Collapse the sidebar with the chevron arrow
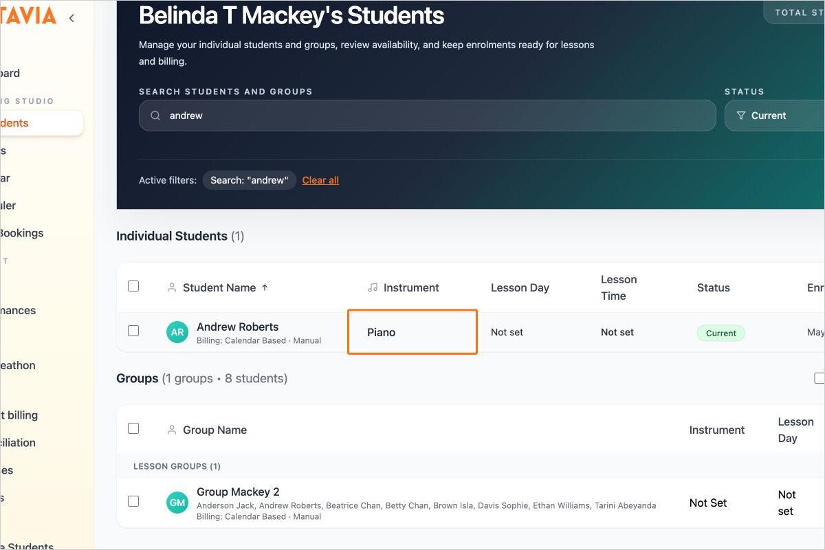Viewport: 825px width, 550px height. [x=71, y=19]
